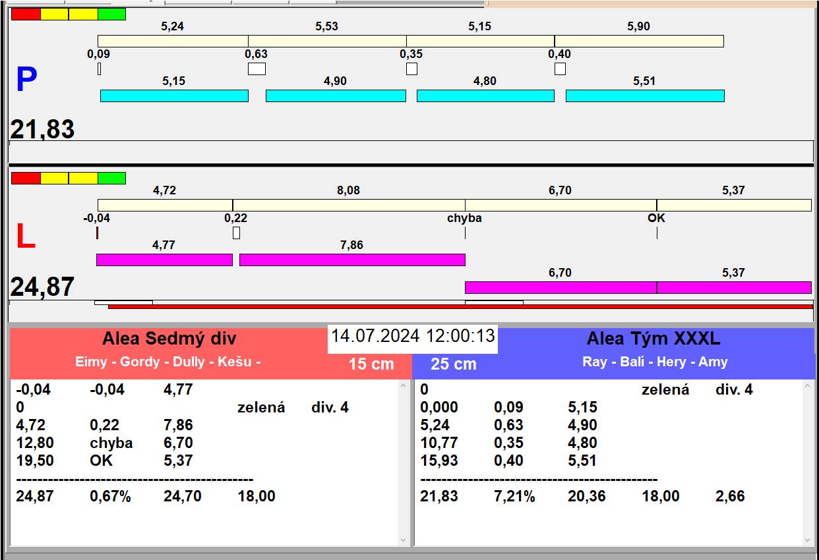Click the red signal light in lane P

tap(26, 14)
